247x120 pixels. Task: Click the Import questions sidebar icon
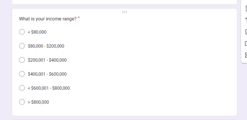pos(246,8)
